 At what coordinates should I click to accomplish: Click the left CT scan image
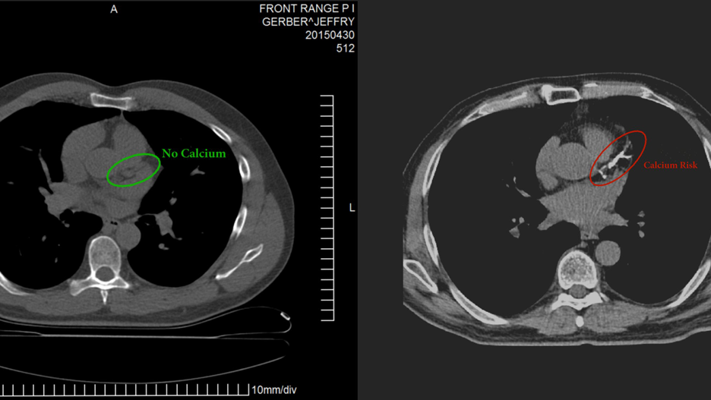point(179,200)
